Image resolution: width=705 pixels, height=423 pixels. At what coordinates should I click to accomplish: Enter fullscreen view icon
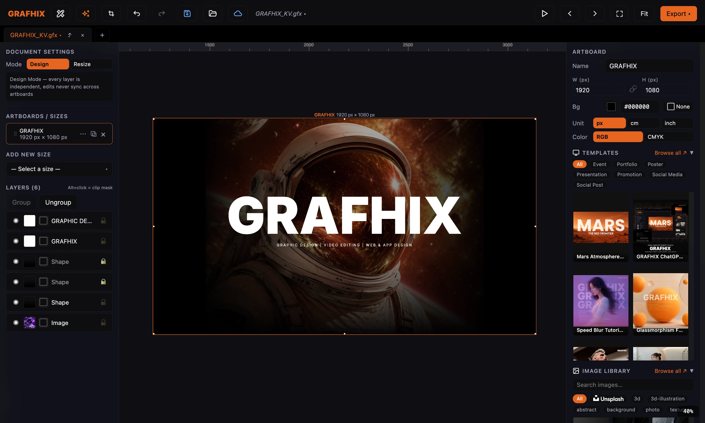point(620,13)
